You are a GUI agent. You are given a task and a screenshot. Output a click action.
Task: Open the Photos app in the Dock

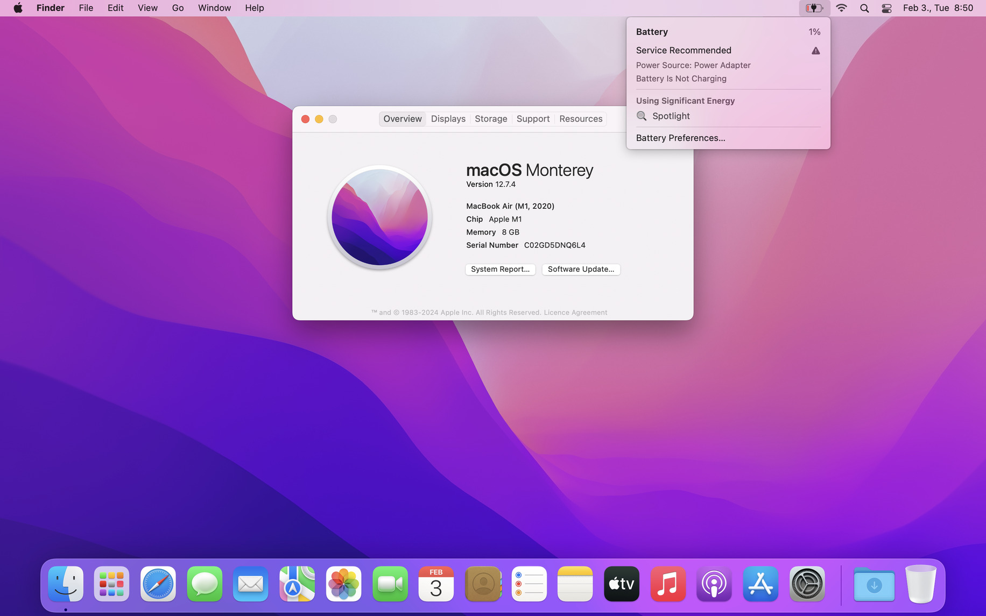343,584
